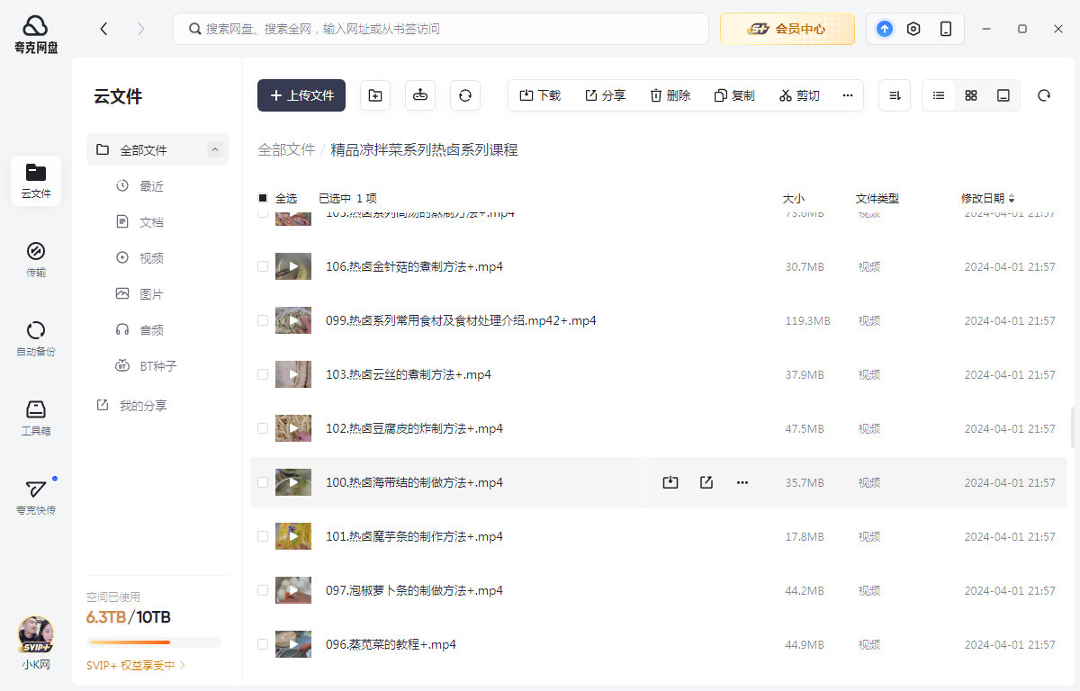Image resolution: width=1080 pixels, height=691 pixels.
Task: Open the 会员中心 member center button
Action: click(x=787, y=29)
